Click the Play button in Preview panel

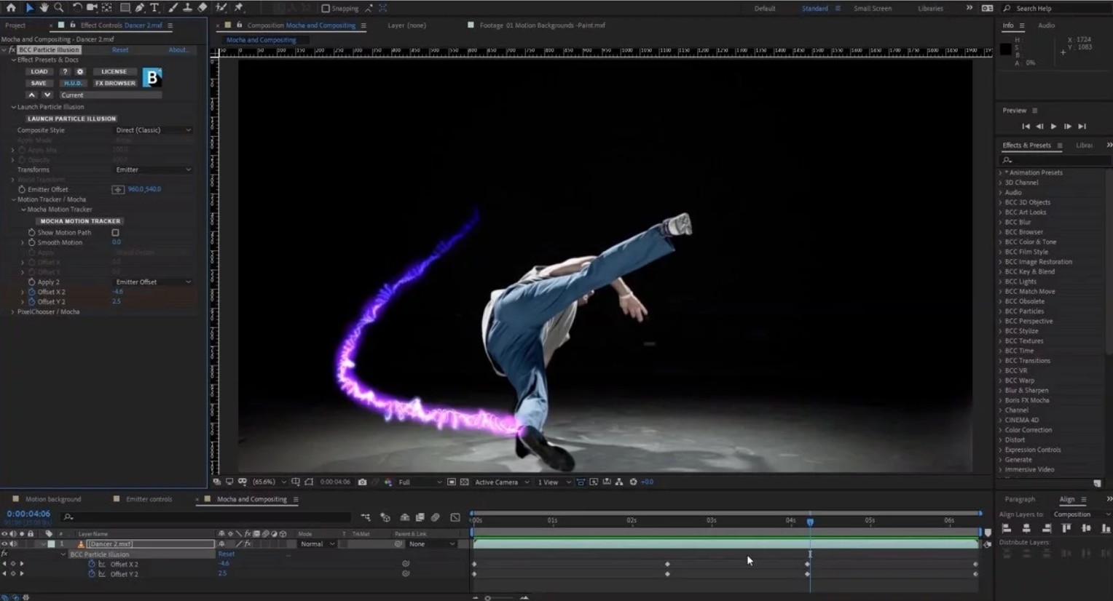(x=1053, y=127)
